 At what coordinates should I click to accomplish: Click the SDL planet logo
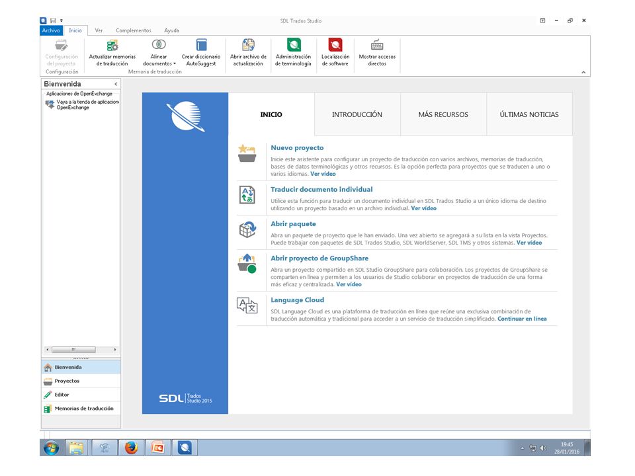click(x=185, y=116)
